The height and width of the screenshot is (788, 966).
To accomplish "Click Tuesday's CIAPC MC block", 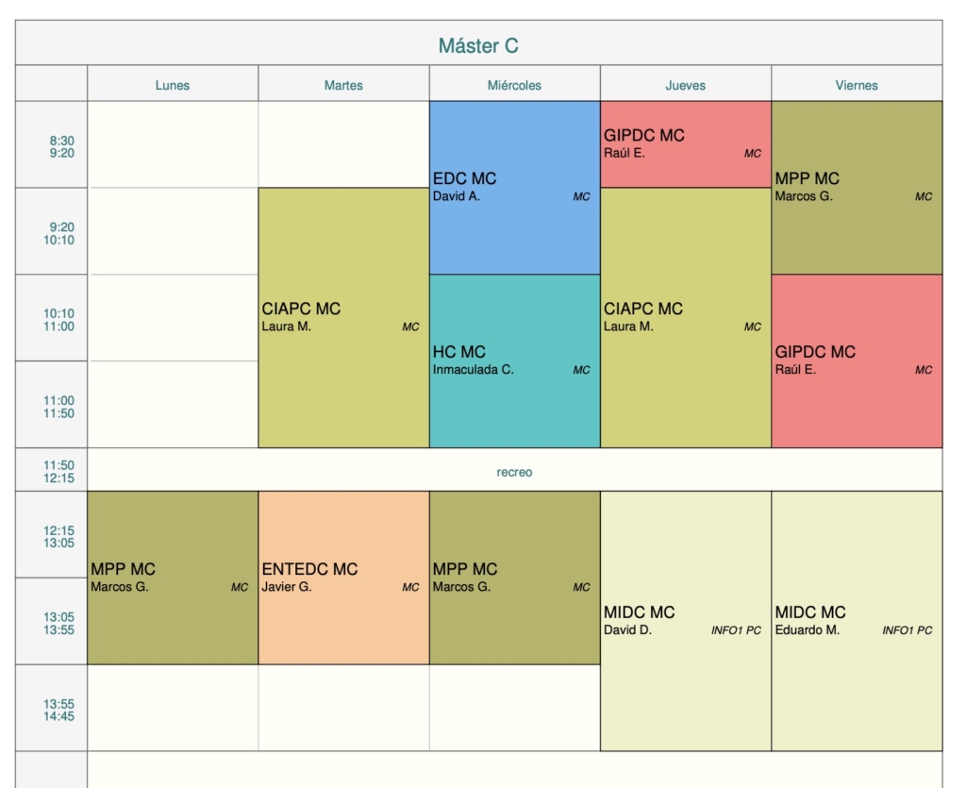I will click(x=343, y=317).
